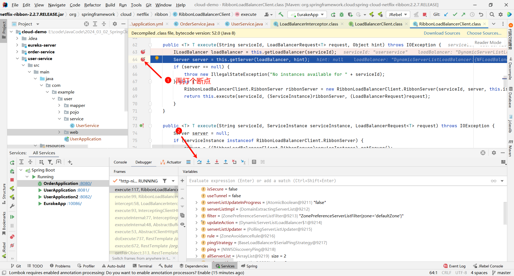
Task: Click the Debug bug icon in toolbar
Action: click(342, 14)
